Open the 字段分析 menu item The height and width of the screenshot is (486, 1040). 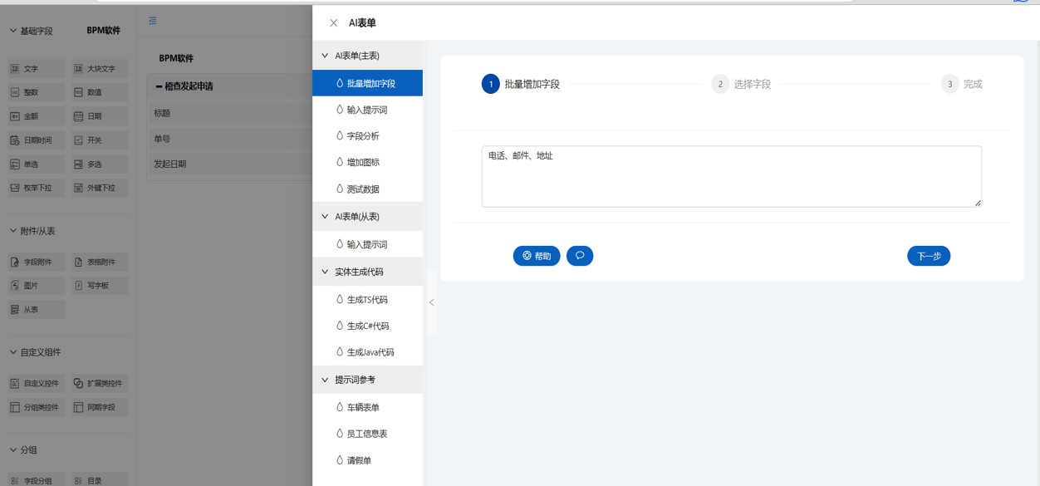point(363,136)
